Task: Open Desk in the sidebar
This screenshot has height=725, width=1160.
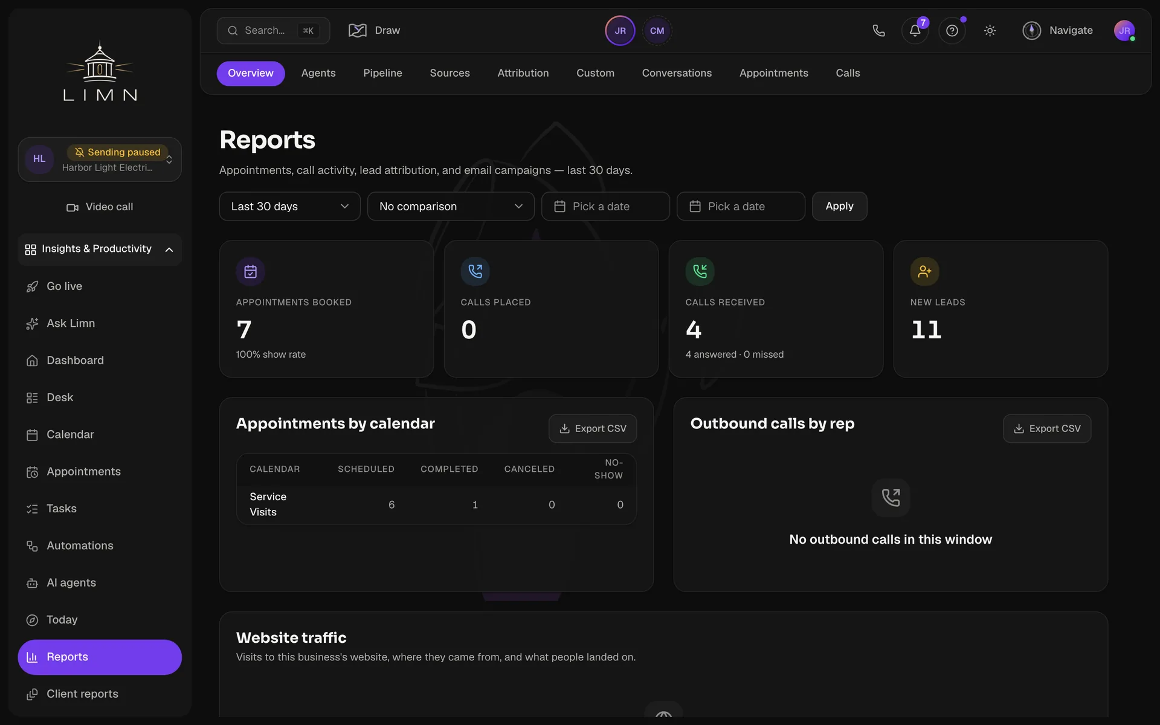Action: click(100, 398)
